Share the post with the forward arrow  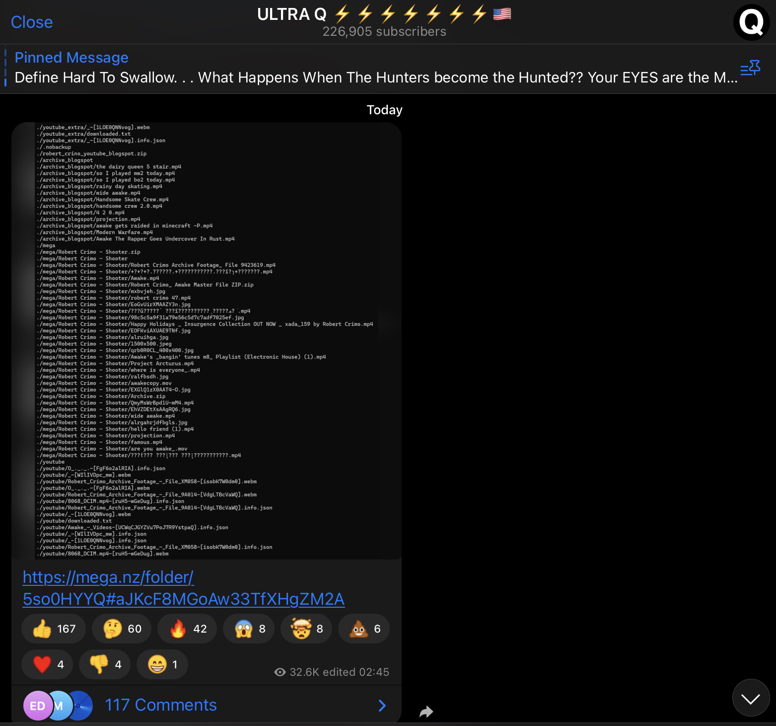pos(426,712)
